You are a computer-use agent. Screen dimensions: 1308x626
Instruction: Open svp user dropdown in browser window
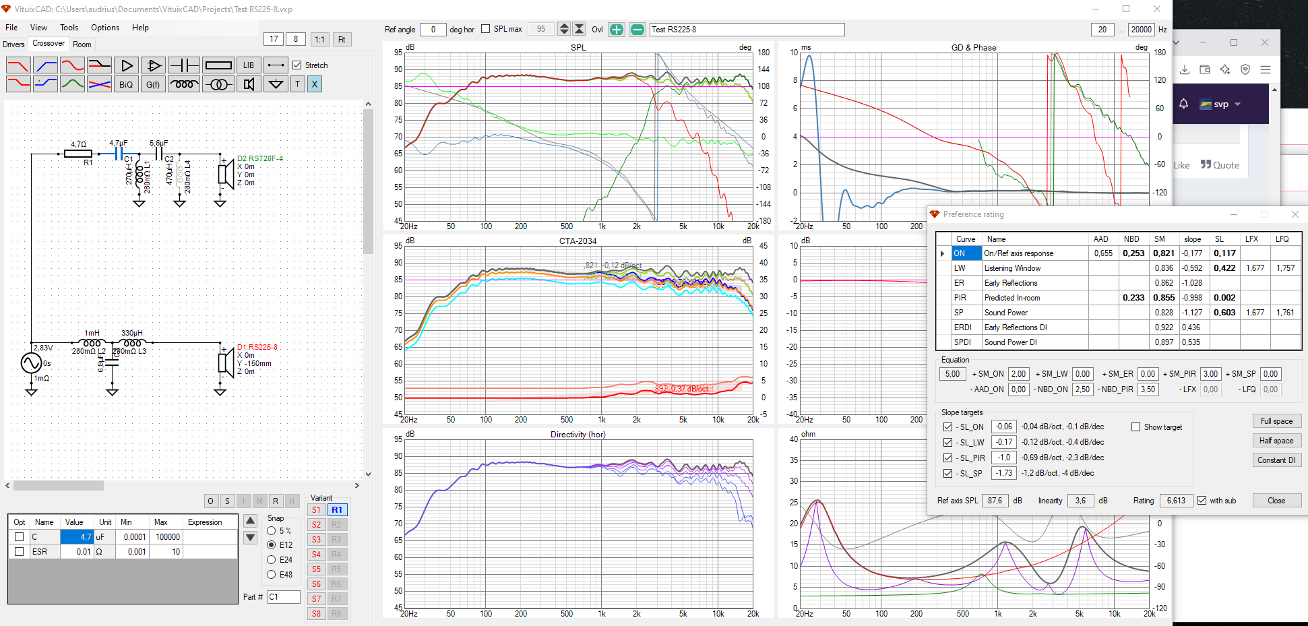pos(1221,104)
